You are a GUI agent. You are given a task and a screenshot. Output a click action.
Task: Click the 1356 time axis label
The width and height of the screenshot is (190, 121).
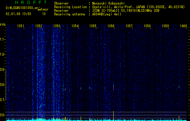[x=111, y=26]
